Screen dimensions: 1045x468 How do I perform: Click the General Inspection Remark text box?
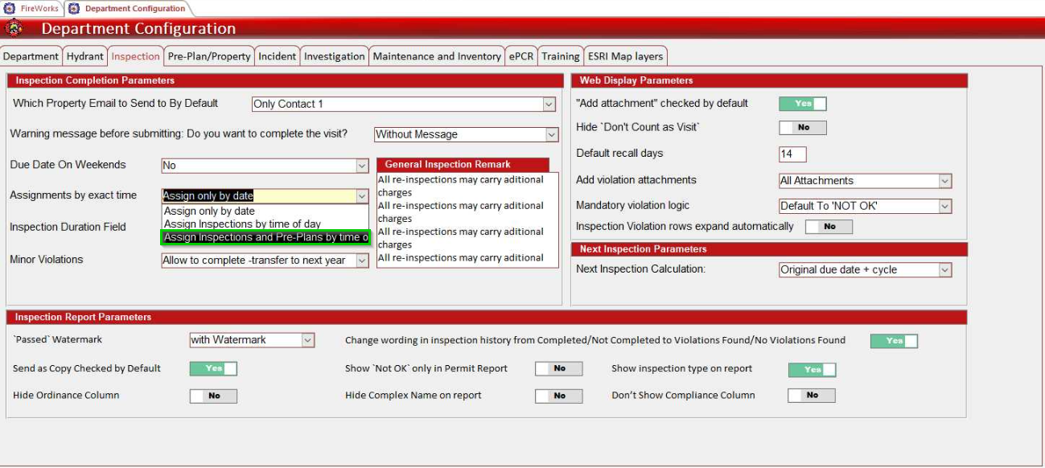tap(467, 219)
